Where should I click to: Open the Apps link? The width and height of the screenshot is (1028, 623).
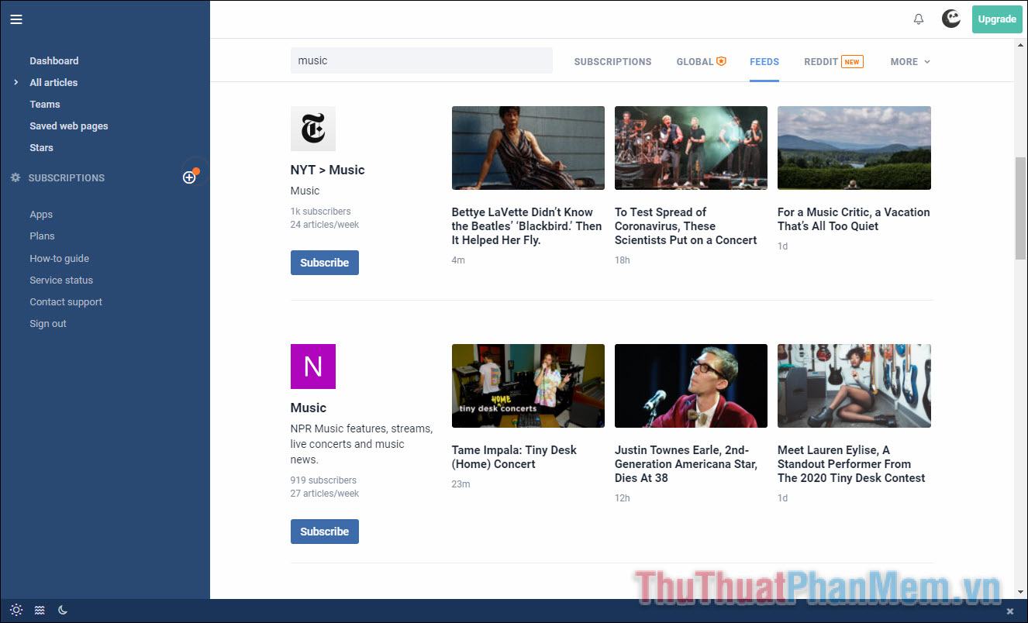pyautogui.click(x=41, y=215)
